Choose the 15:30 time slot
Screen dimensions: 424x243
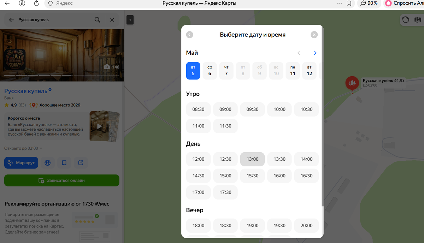252,176
